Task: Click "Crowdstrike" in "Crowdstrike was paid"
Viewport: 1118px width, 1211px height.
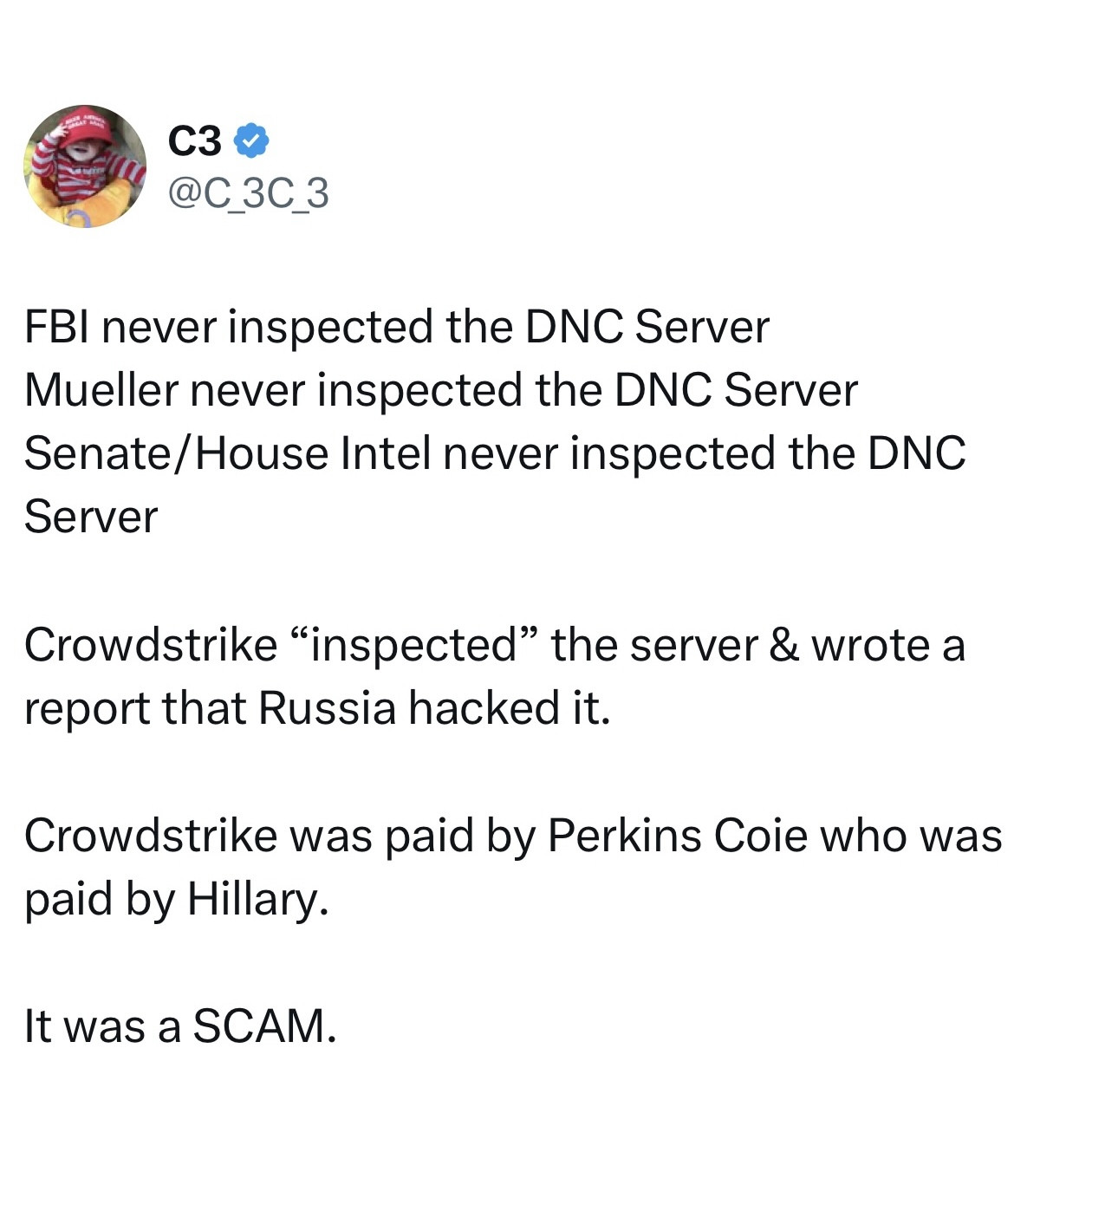Action: click(150, 836)
